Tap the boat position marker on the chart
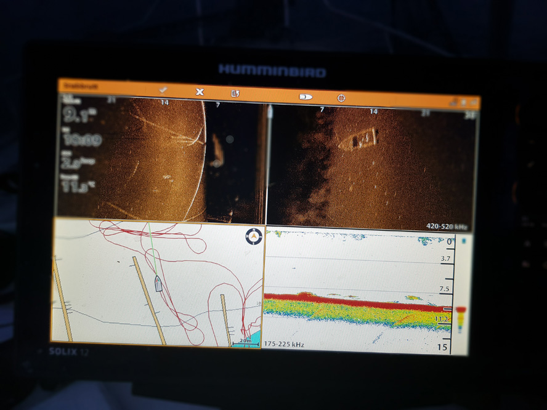The width and height of the screenshot is (547, 410). [158, 283]
